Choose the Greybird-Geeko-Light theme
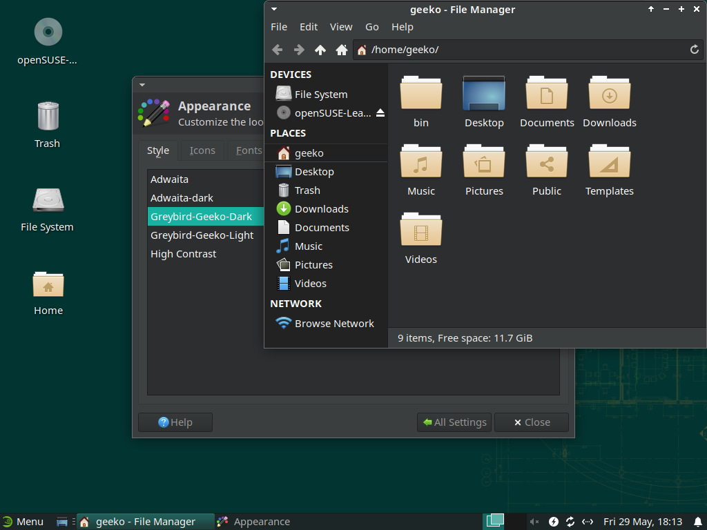This screenshot has width=707, height=530. (202, 235)
